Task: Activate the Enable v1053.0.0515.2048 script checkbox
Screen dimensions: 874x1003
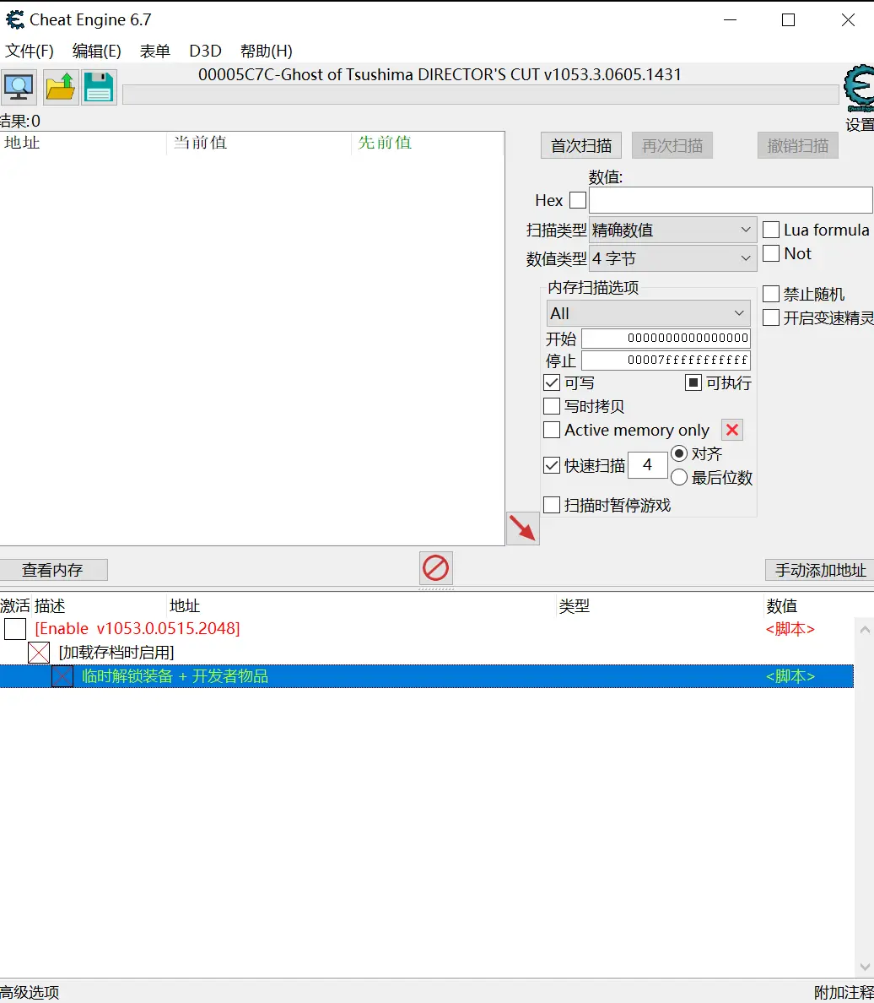Action: coord(15,629)
